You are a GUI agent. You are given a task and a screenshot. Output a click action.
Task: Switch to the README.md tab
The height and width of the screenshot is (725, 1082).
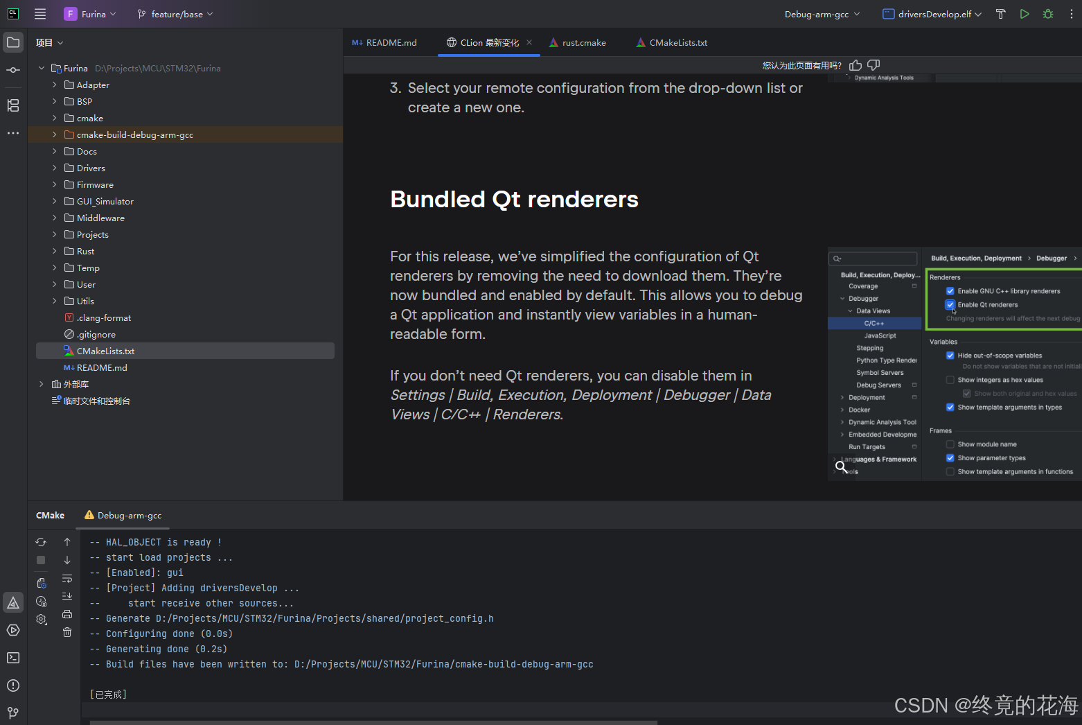click(x=384, y=43)
